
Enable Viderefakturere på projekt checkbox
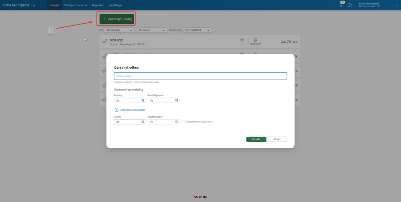coord(183,122)
